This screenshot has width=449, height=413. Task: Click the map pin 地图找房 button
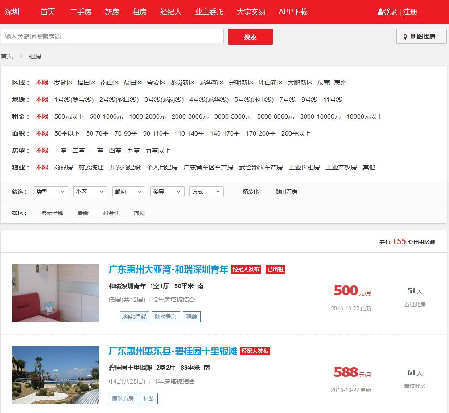pos(421,37)
